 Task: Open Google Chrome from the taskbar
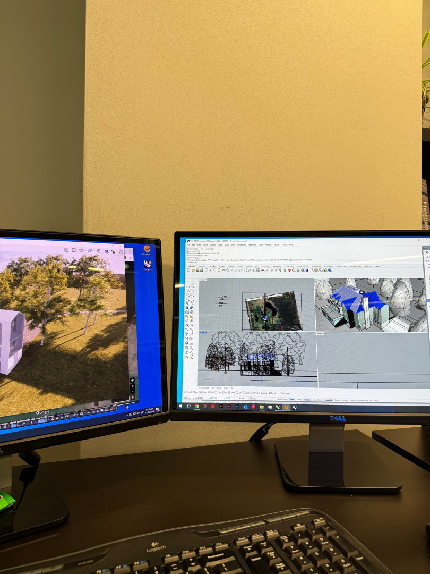click(197, 406)
